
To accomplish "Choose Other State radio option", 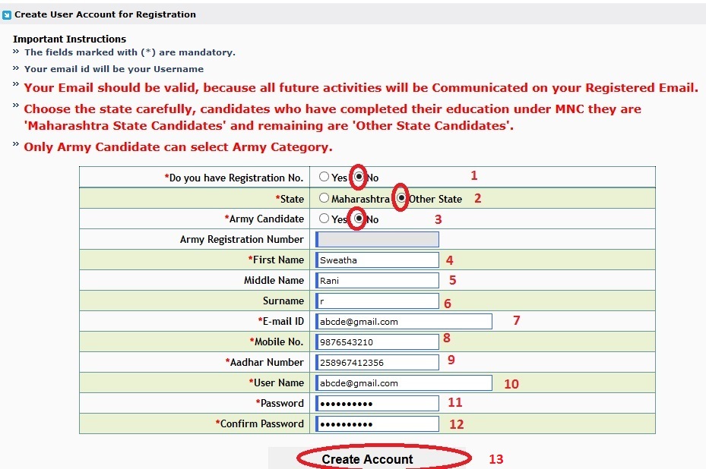I will (400, 198).
